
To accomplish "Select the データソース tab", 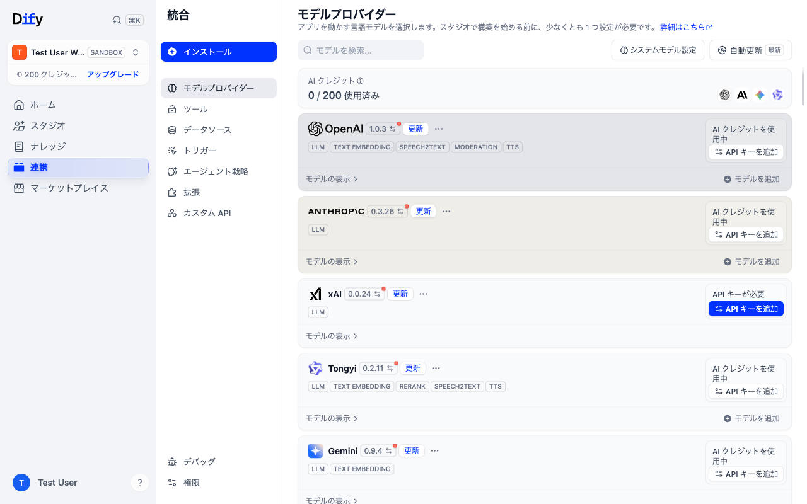I will [219, 130].
